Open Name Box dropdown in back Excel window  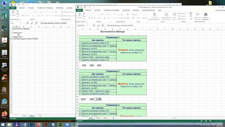[21, 23]
